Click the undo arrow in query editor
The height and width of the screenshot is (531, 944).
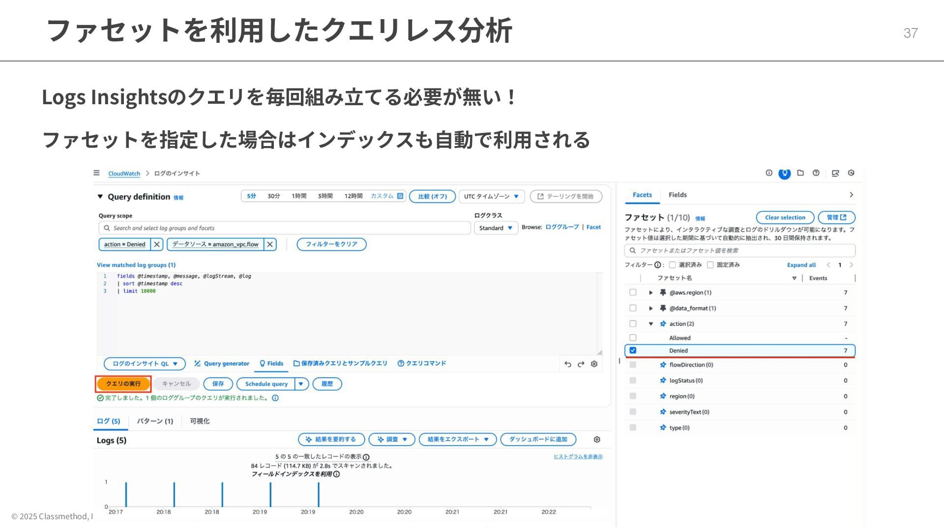point(568,364)
